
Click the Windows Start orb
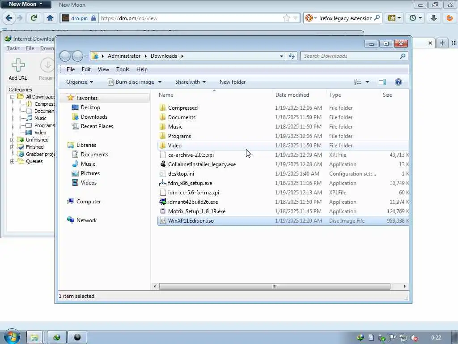click(12, 337)
